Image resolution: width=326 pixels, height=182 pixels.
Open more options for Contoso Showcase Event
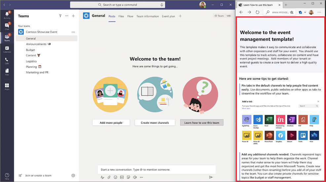(73, 32)
